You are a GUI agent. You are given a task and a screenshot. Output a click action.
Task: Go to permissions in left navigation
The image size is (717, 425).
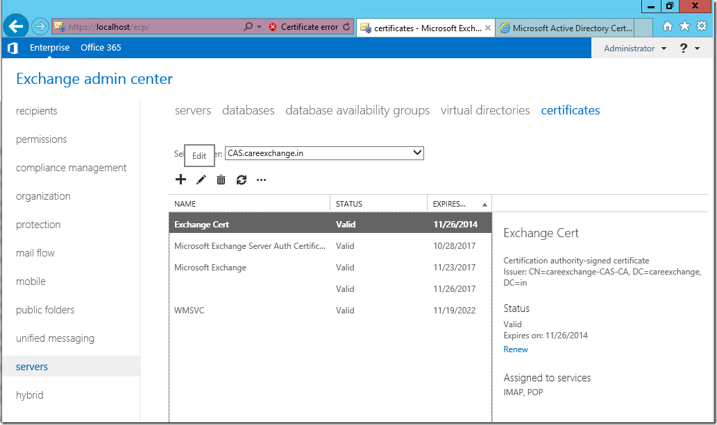click(41, 139)
